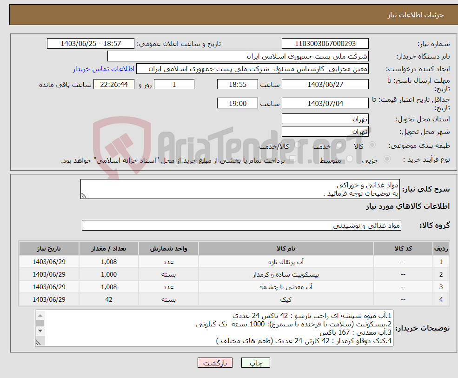Click the deadline time 18:55 field
Screen dimensions: 458x378
point(238,85)
